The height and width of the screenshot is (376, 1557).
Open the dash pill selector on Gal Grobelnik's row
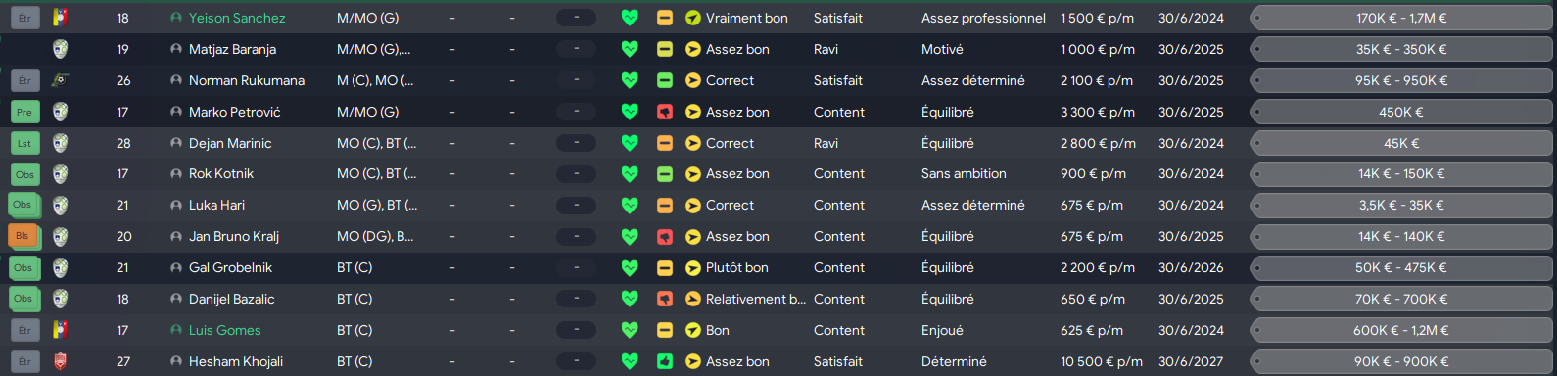(576, 268)
